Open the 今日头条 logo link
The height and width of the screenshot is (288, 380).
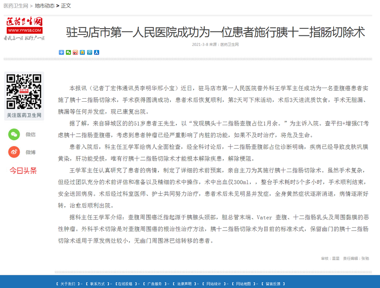point(23,171)
